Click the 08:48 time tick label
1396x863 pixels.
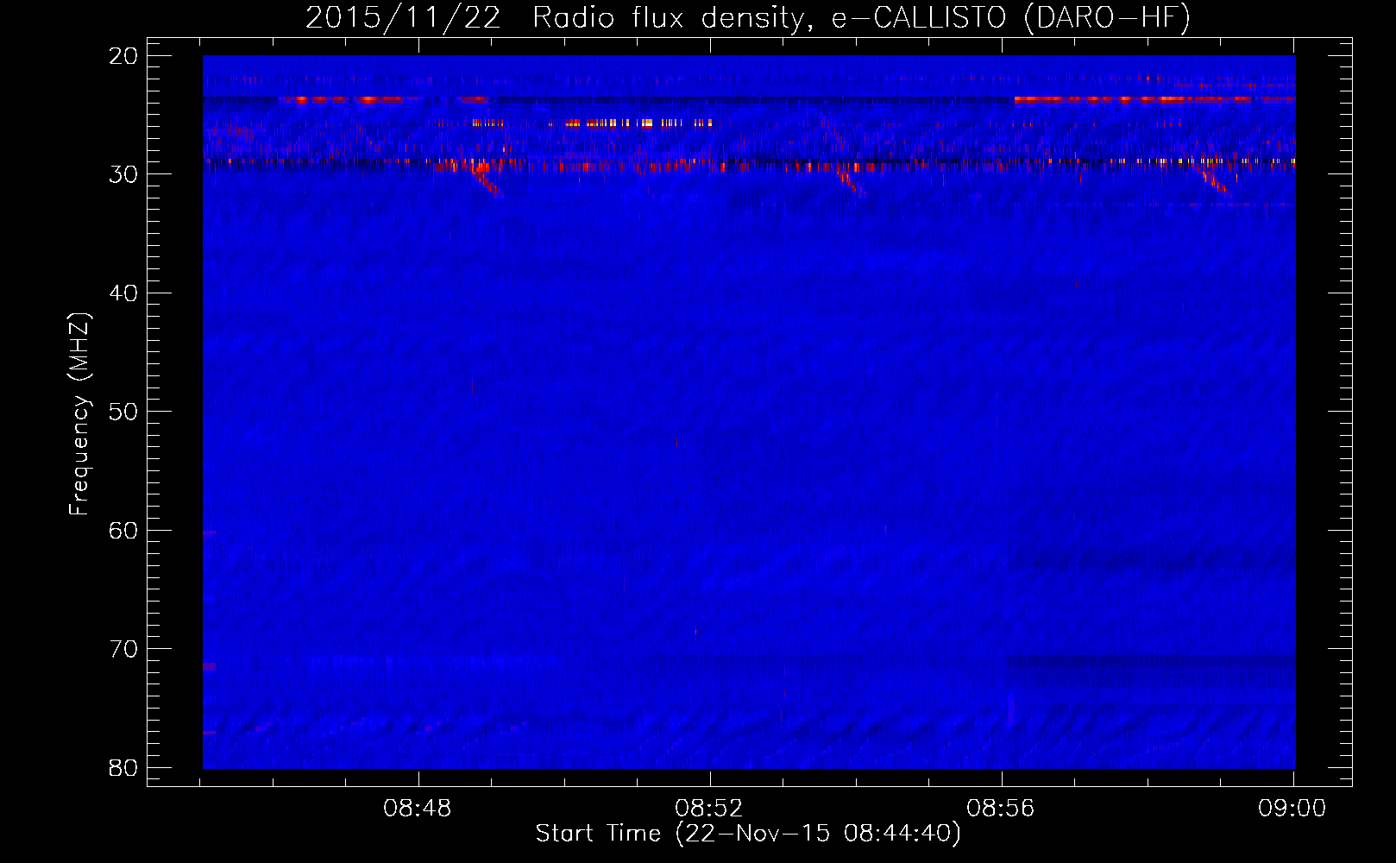(418, 809)
